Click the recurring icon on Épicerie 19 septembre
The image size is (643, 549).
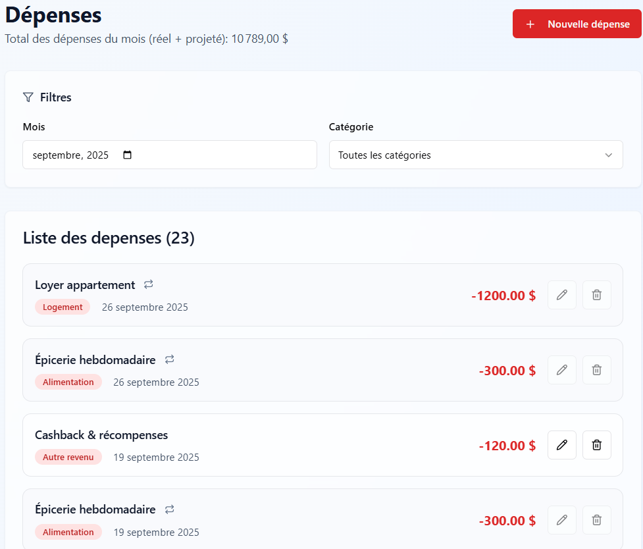coord(169,510)
